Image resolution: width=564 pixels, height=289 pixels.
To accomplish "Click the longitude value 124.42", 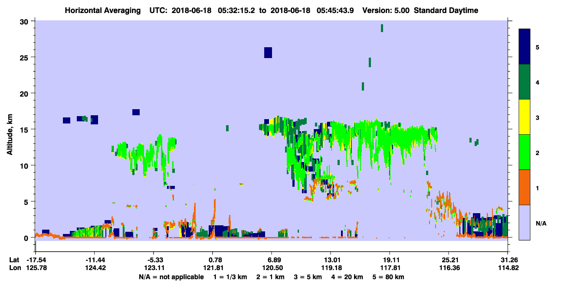I will (95, 268).
